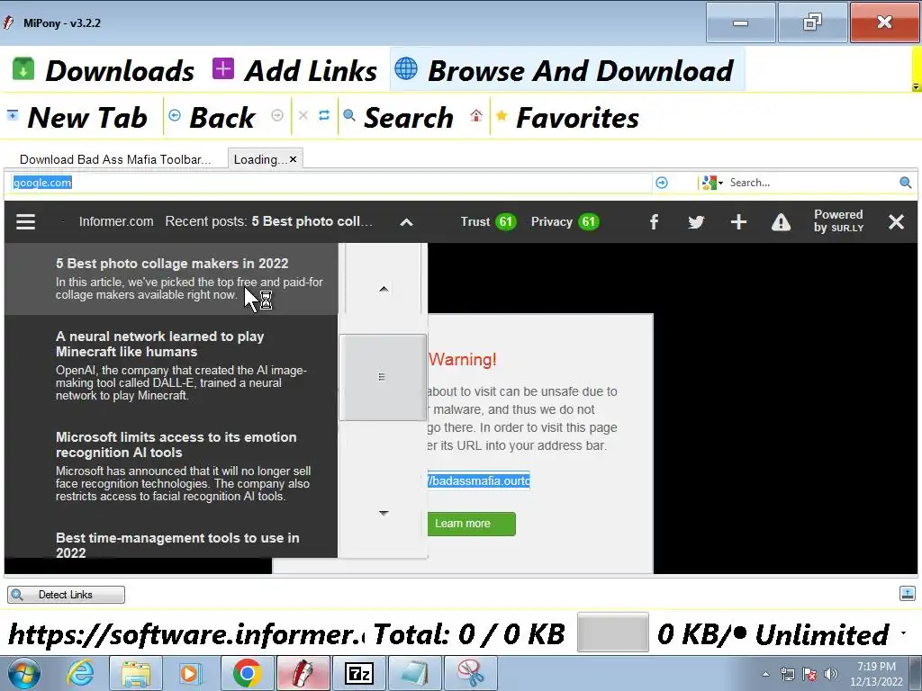The width and height of the screenshot is (922, 691).
Task: Close the Informer bar with X
Action: (896, 221)
